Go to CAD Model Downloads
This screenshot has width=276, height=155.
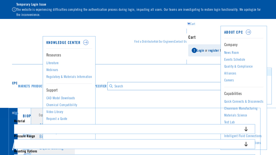(61, 98)
